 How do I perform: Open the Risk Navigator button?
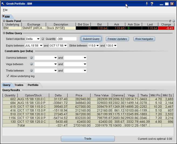pos(144,39)
